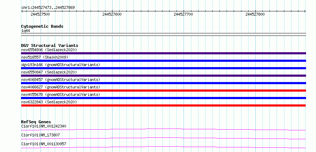The image size is (316, 152).
Task: Open the dgv193n166 (gnomADStructuralVariants) variant label
Action: coord(61,65)
